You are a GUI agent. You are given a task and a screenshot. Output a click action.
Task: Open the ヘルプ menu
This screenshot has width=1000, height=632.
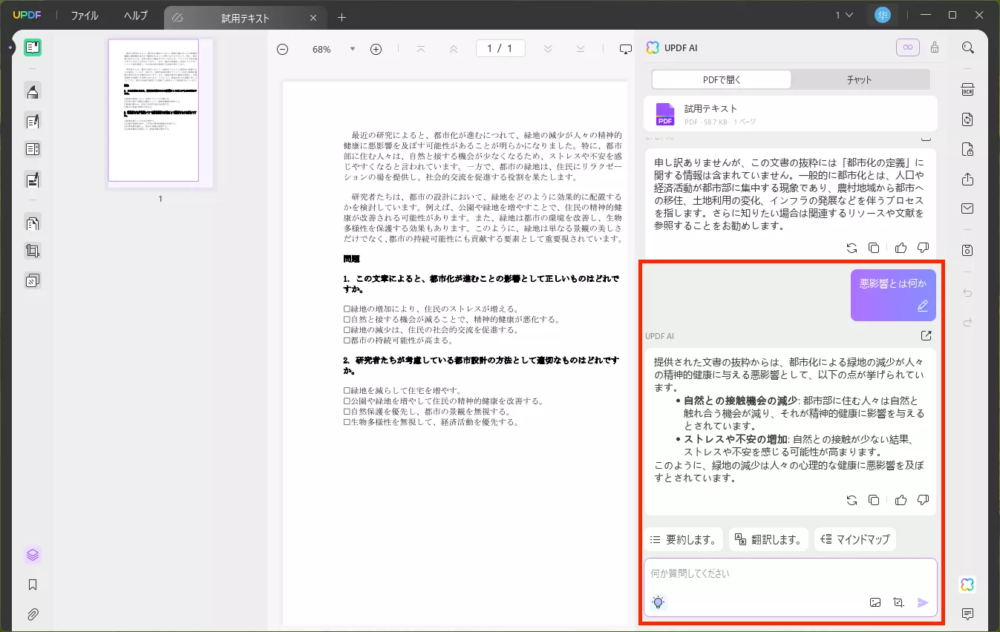[x=135, y=16]
